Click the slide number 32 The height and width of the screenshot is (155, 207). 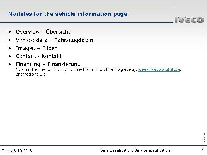tap(203, 150)
